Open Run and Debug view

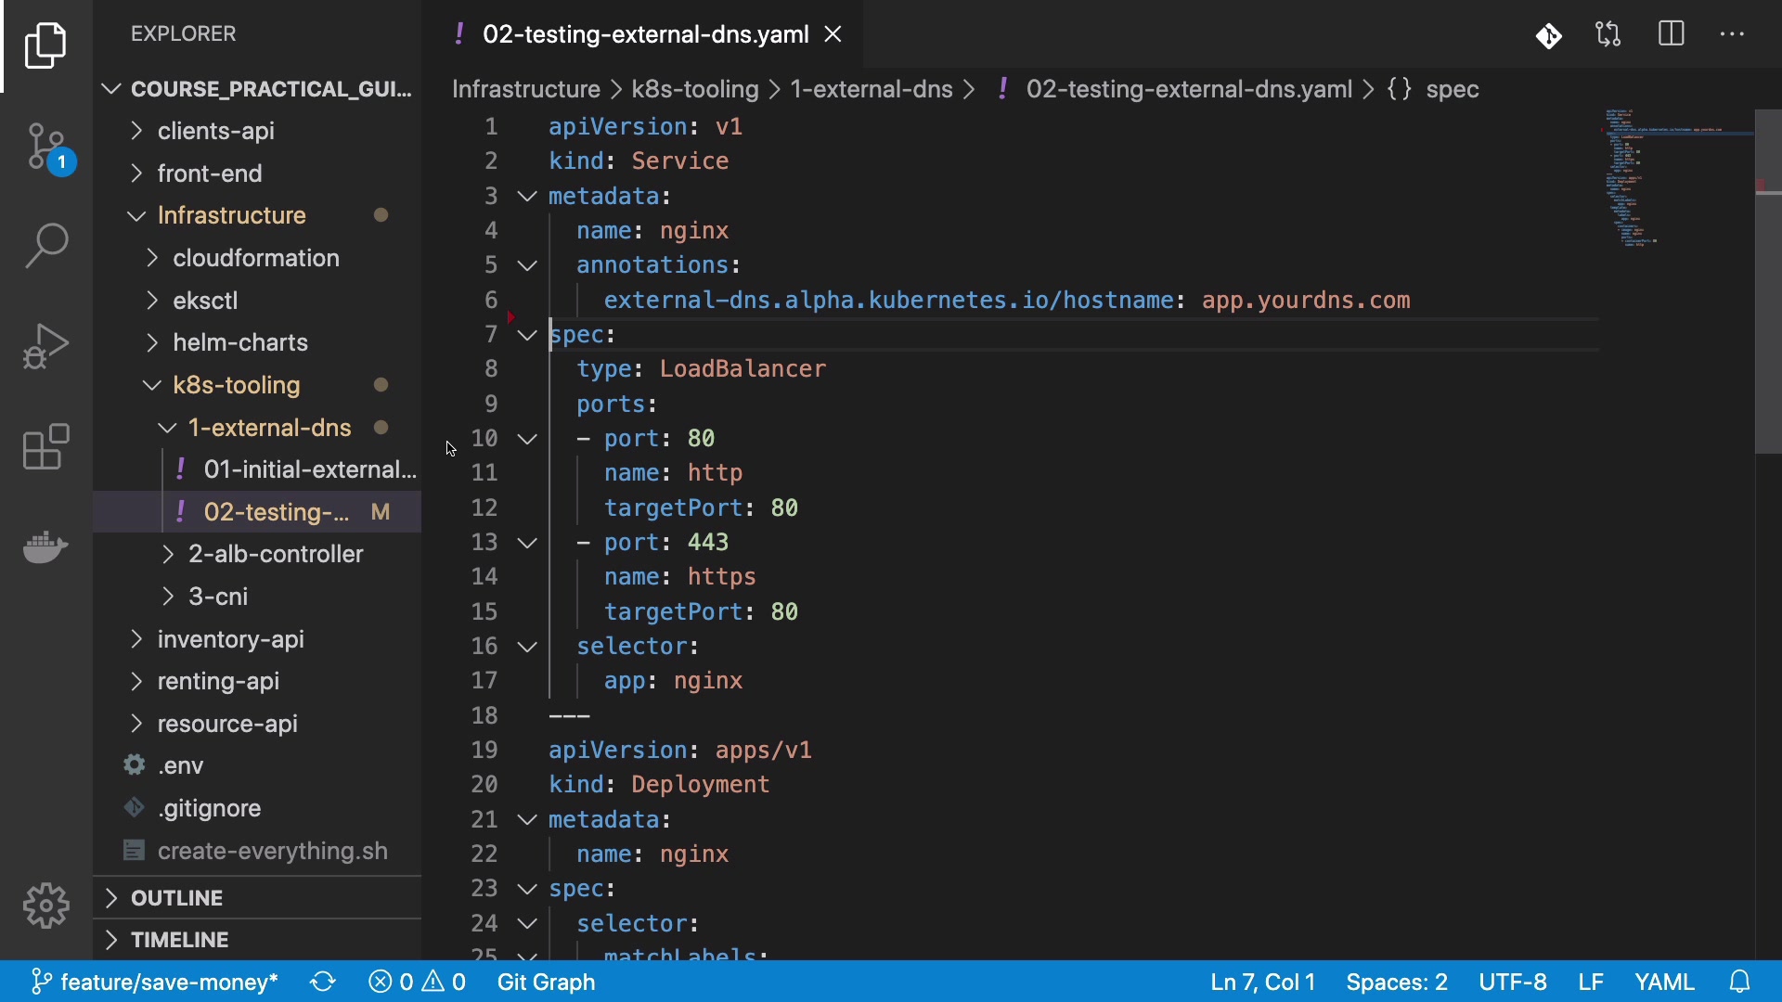pos(46,346)
